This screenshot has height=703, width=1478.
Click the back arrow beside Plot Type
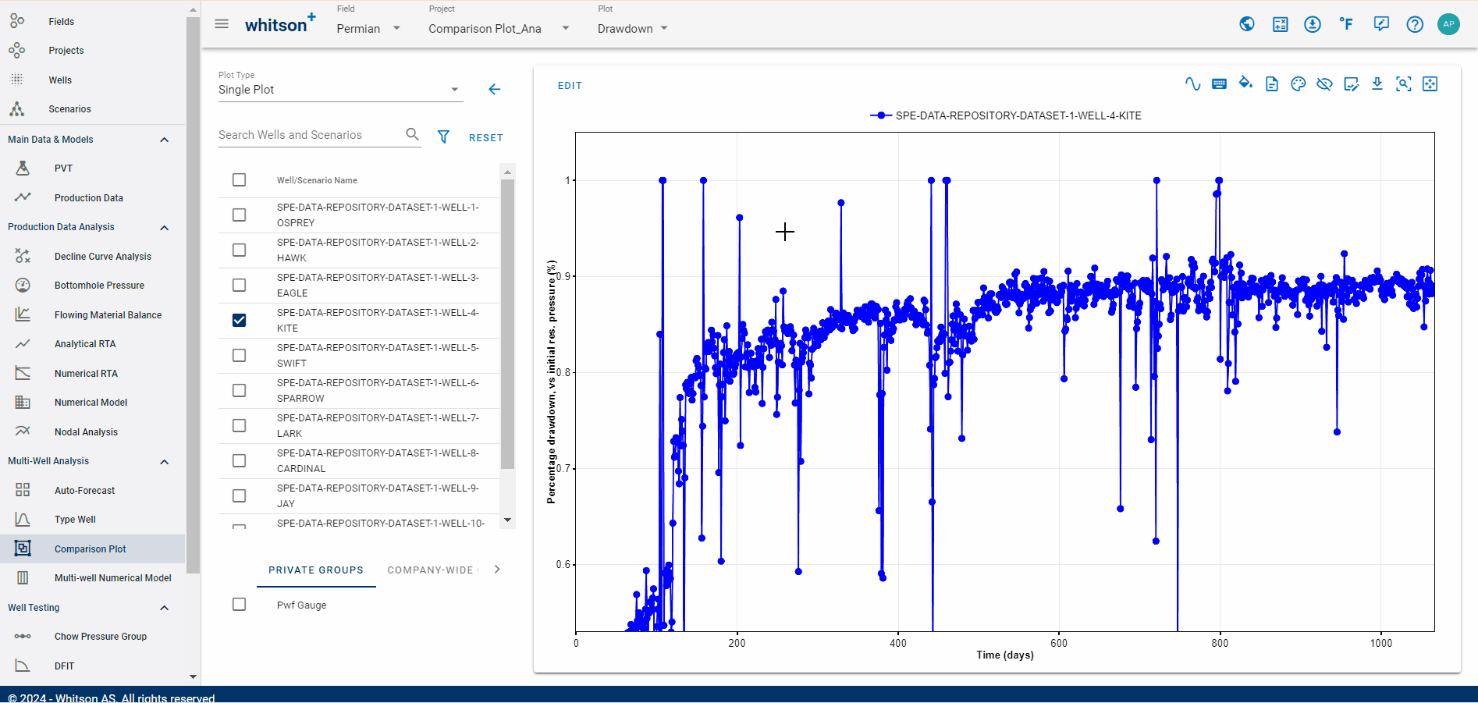[x=494, y=90]
